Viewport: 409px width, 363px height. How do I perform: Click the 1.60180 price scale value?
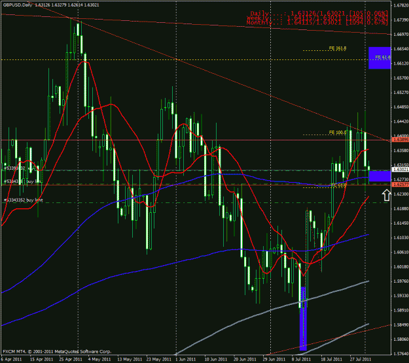pos(400,266)
